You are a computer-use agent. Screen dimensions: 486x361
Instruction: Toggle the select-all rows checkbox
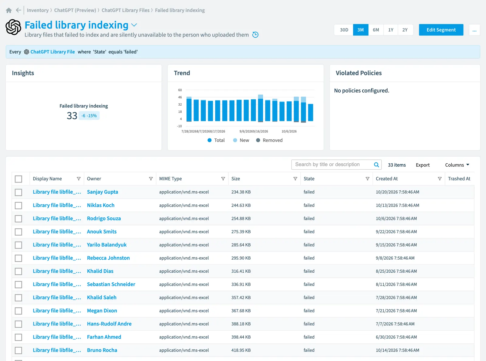pyautogui.click(x=19, y=179)
